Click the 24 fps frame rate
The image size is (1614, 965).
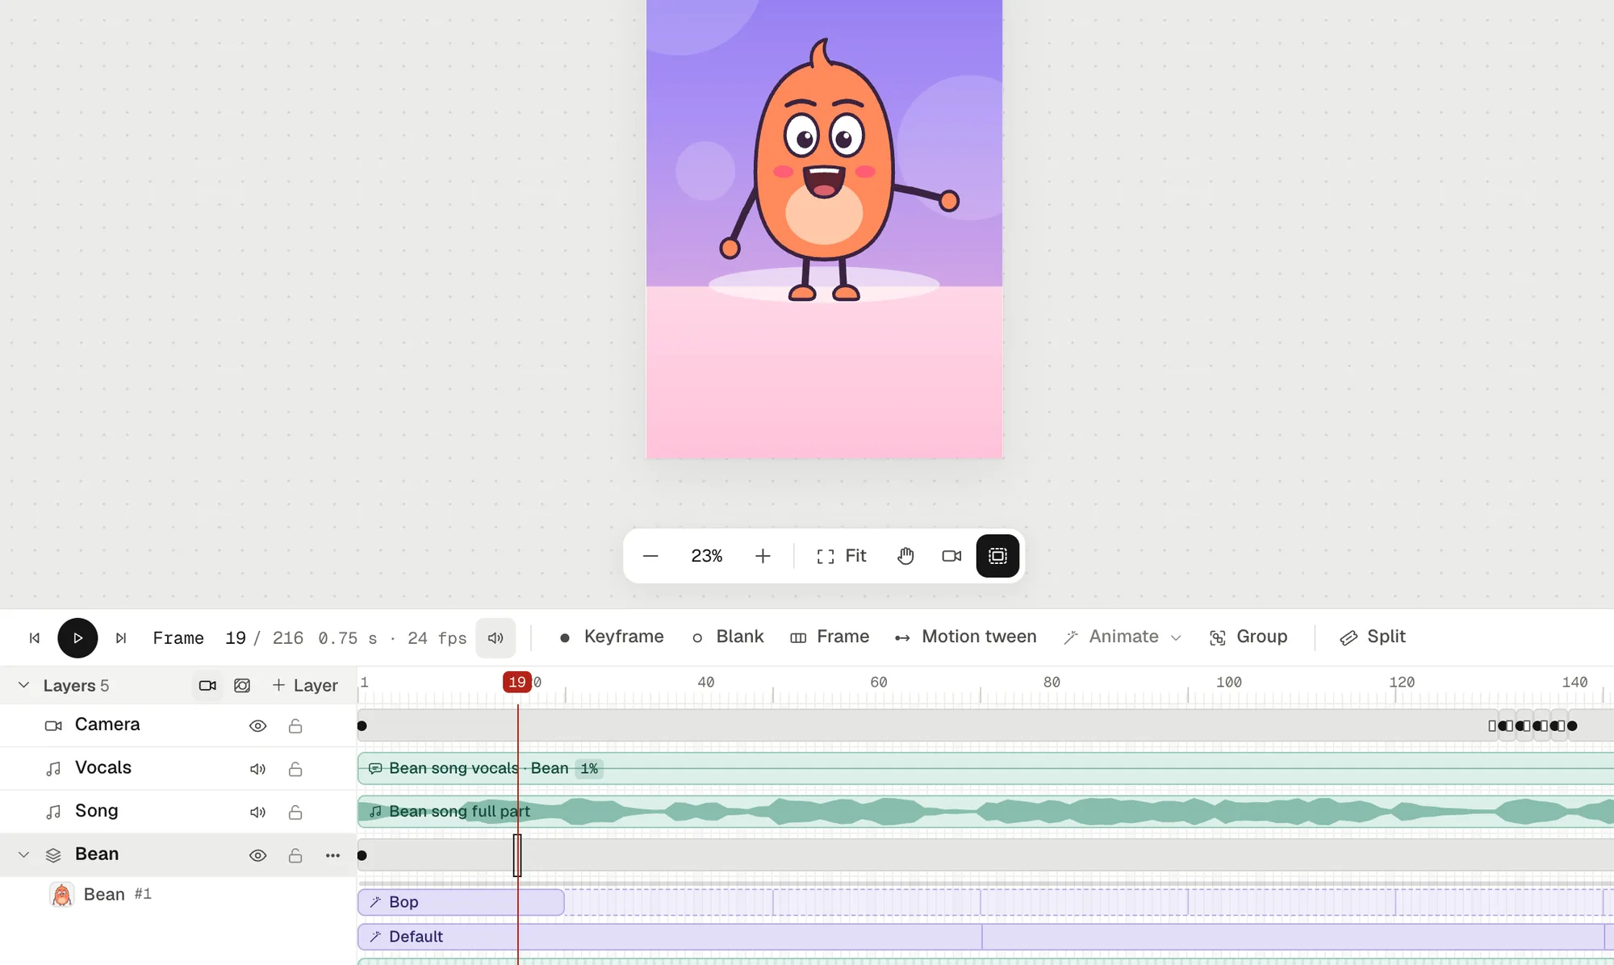click(x=437, y=638)
